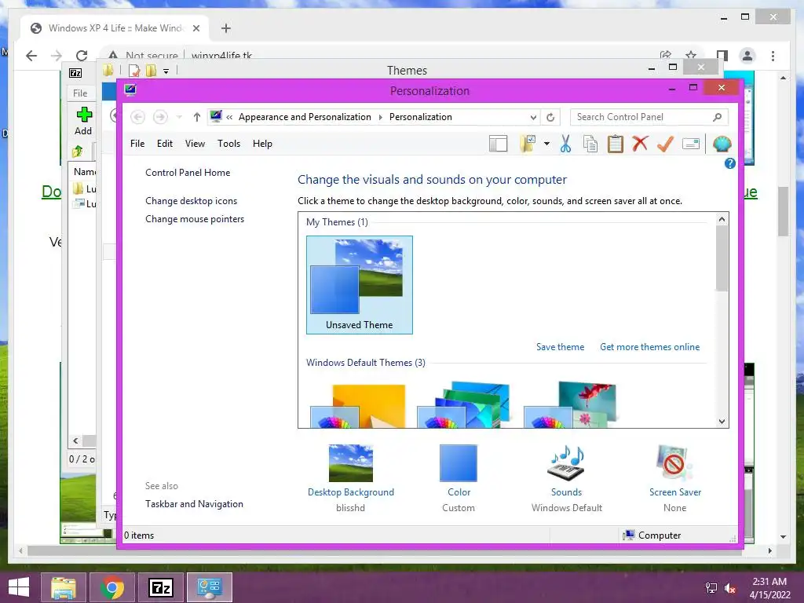This screenshot has height=603, width=804.
Task: Select the Unsaved Theme thumbnail
Action: pos(360,284)
